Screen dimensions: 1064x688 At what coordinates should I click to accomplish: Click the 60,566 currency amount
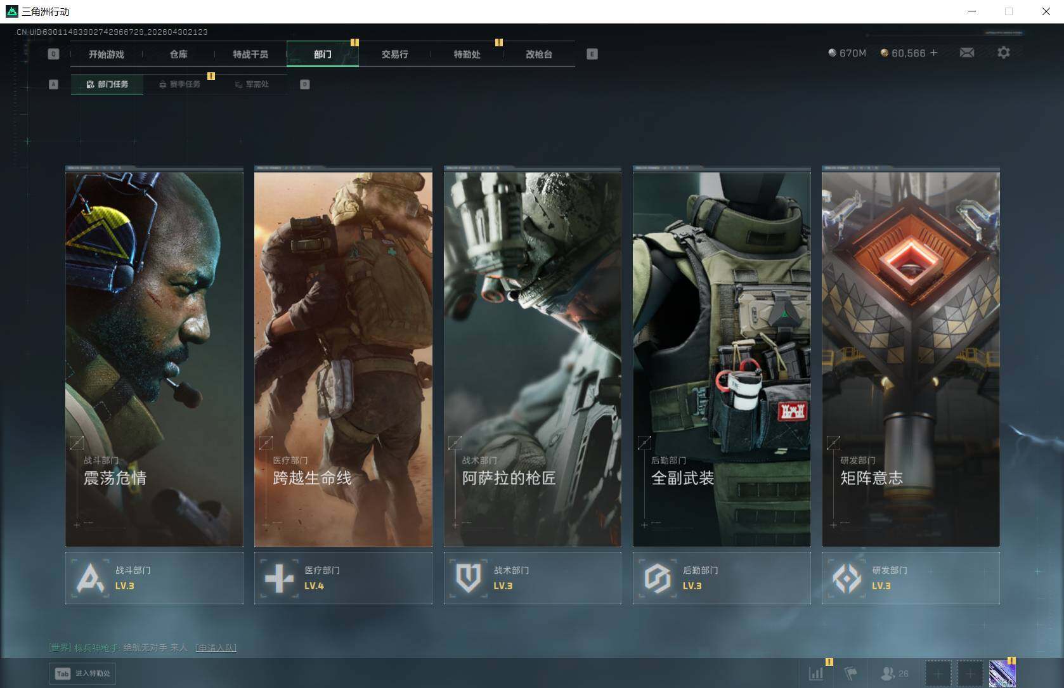click(909, 53)
